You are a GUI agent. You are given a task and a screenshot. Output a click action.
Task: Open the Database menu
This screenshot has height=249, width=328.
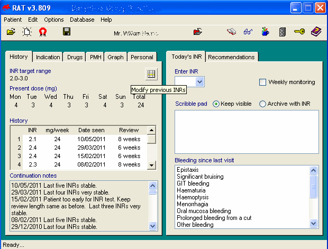point(82,20)
